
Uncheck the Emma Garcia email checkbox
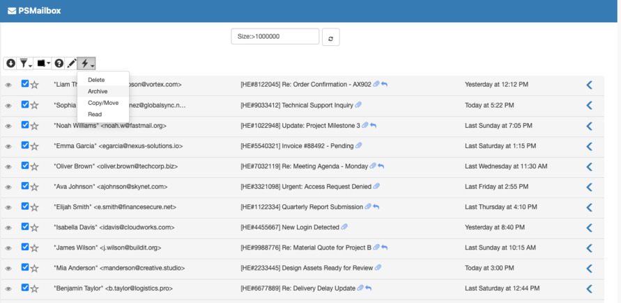point(25,145)
